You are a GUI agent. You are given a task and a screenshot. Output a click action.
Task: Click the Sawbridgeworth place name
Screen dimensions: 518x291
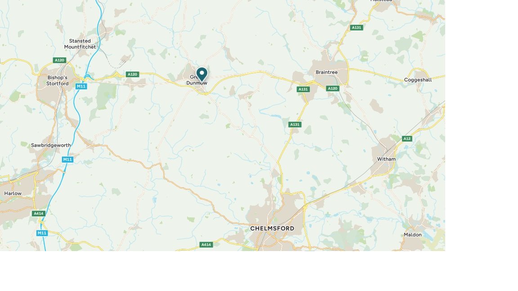coord(51,145)
